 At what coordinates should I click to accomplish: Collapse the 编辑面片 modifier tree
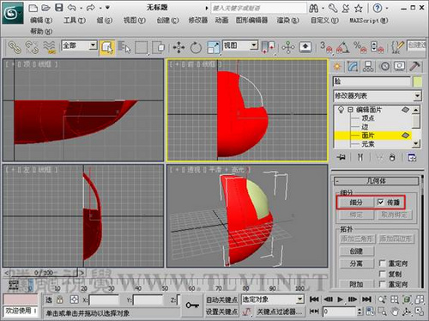(350, 110)
